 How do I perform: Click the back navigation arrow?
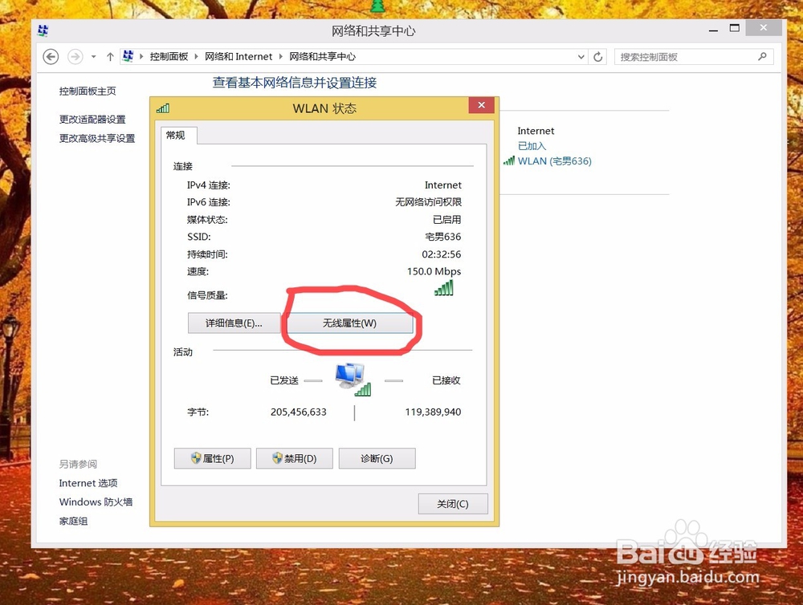50,56
